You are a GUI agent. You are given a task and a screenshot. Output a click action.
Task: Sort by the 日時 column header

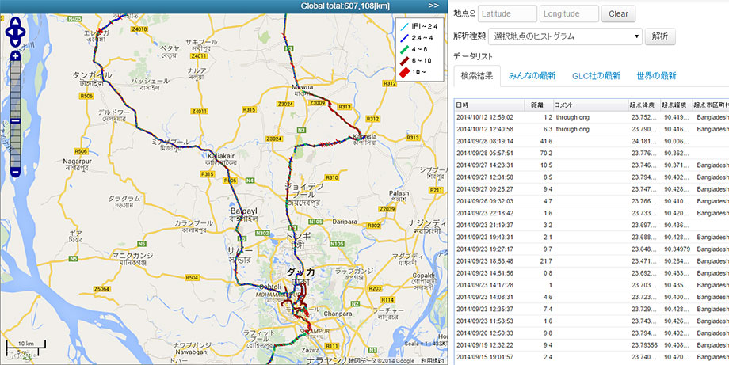(489, 105)
